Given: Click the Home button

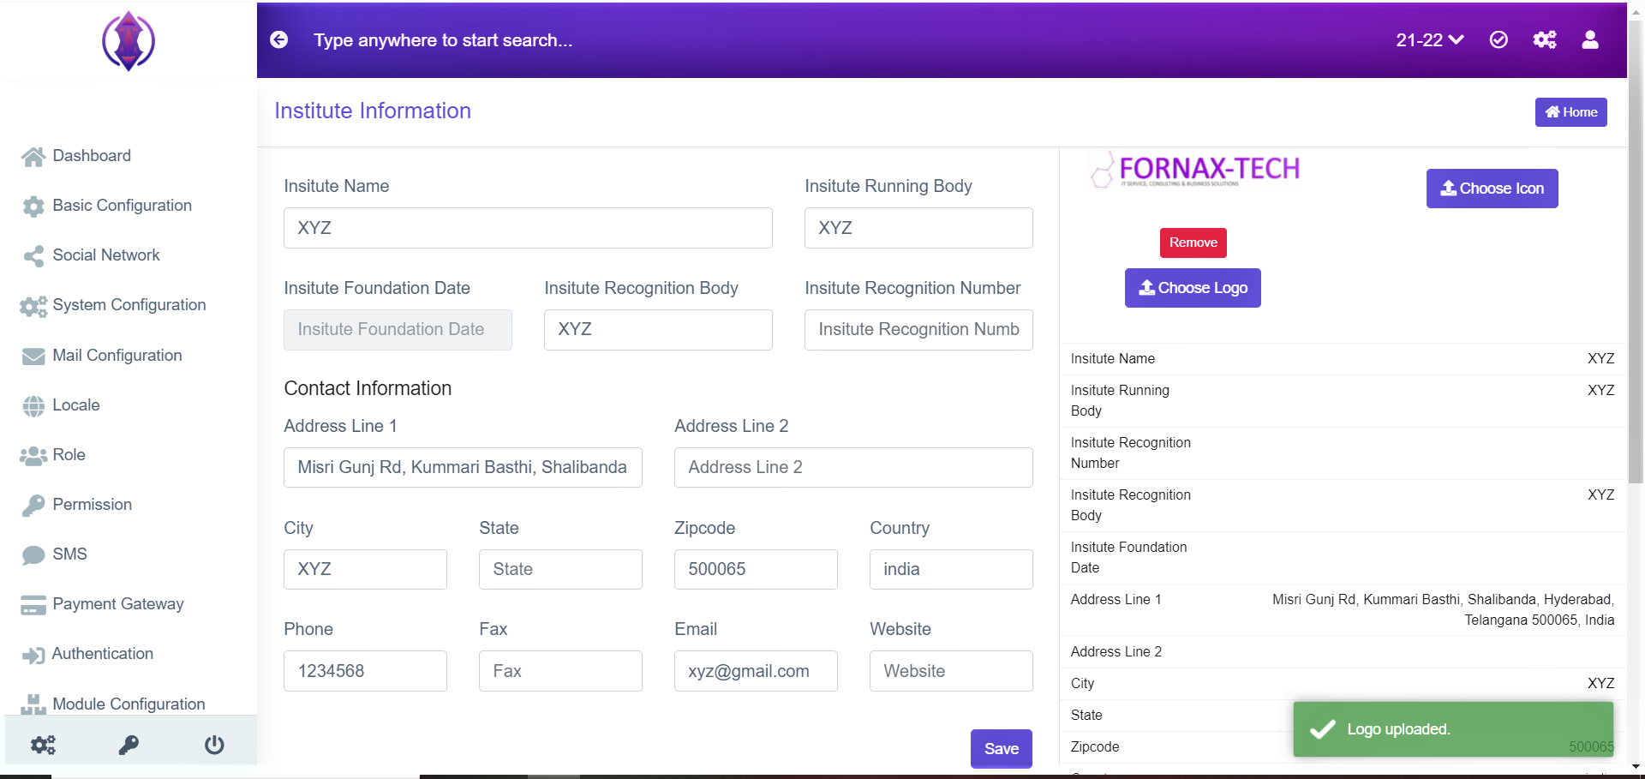Looking at the screenshot, I should pyautogui.click(x=1570, y=112).
